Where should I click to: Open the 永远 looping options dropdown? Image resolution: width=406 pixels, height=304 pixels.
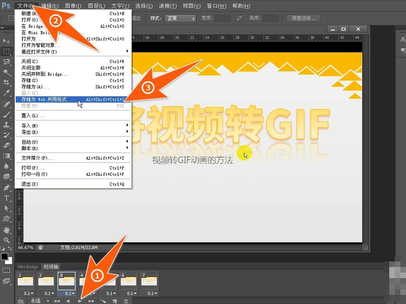tap(48, 300)
